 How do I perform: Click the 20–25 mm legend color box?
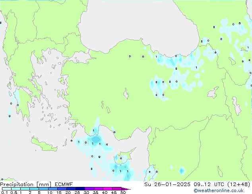71,189
